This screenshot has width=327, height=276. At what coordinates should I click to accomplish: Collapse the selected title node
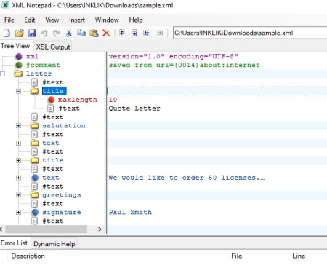tap(18, 91)
